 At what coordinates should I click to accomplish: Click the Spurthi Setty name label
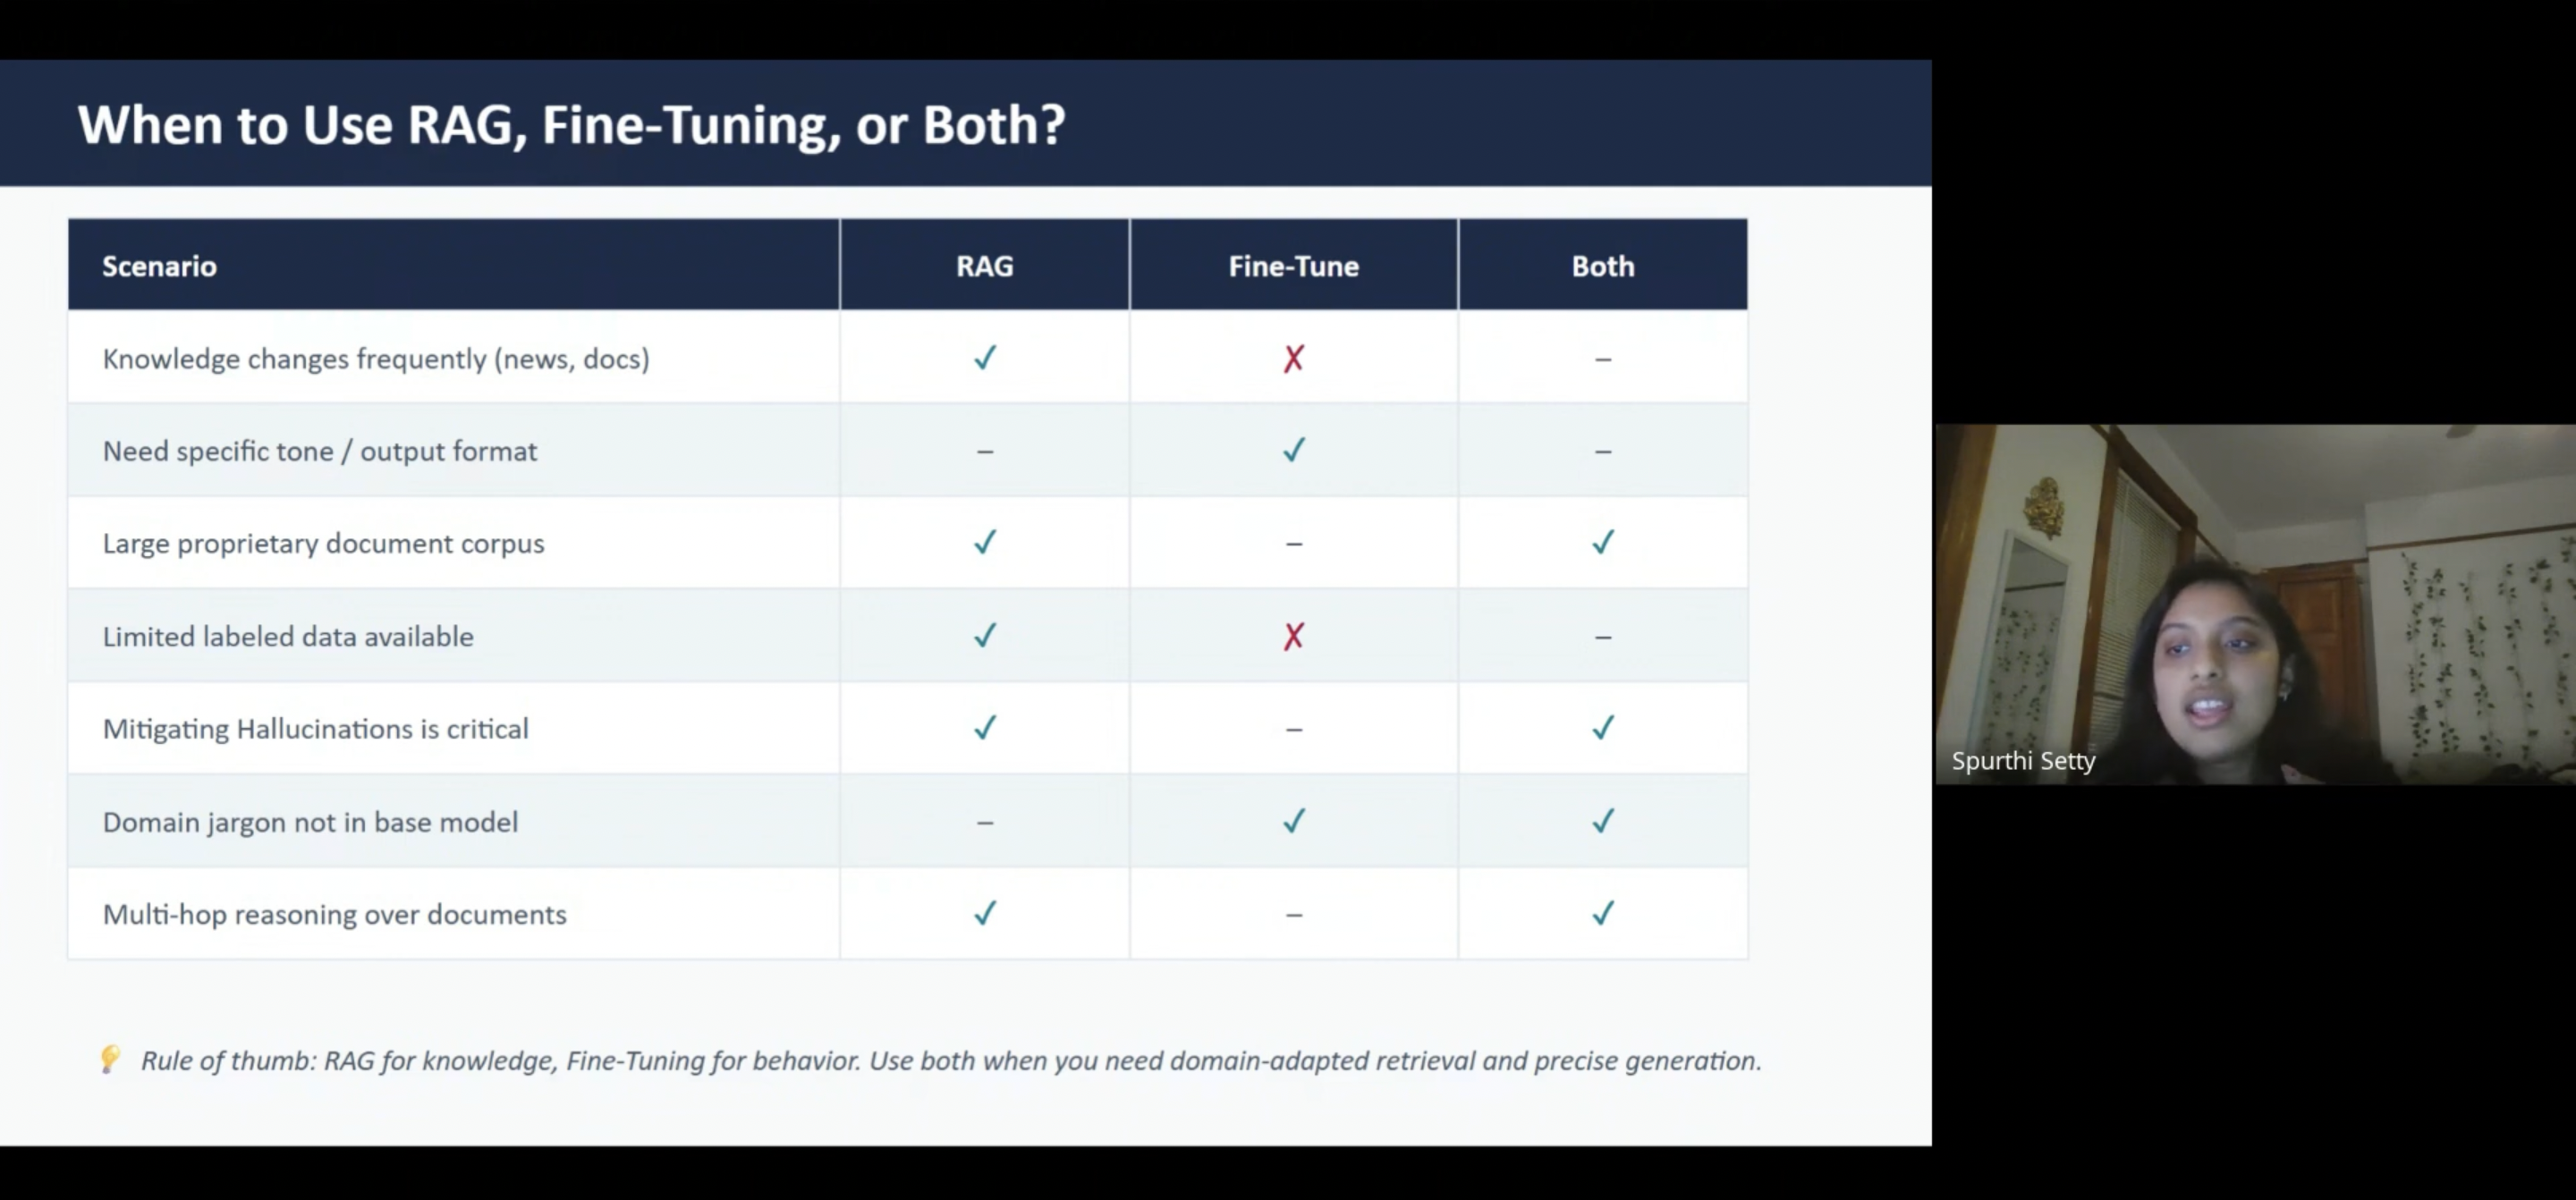[x=2023, y=761]
